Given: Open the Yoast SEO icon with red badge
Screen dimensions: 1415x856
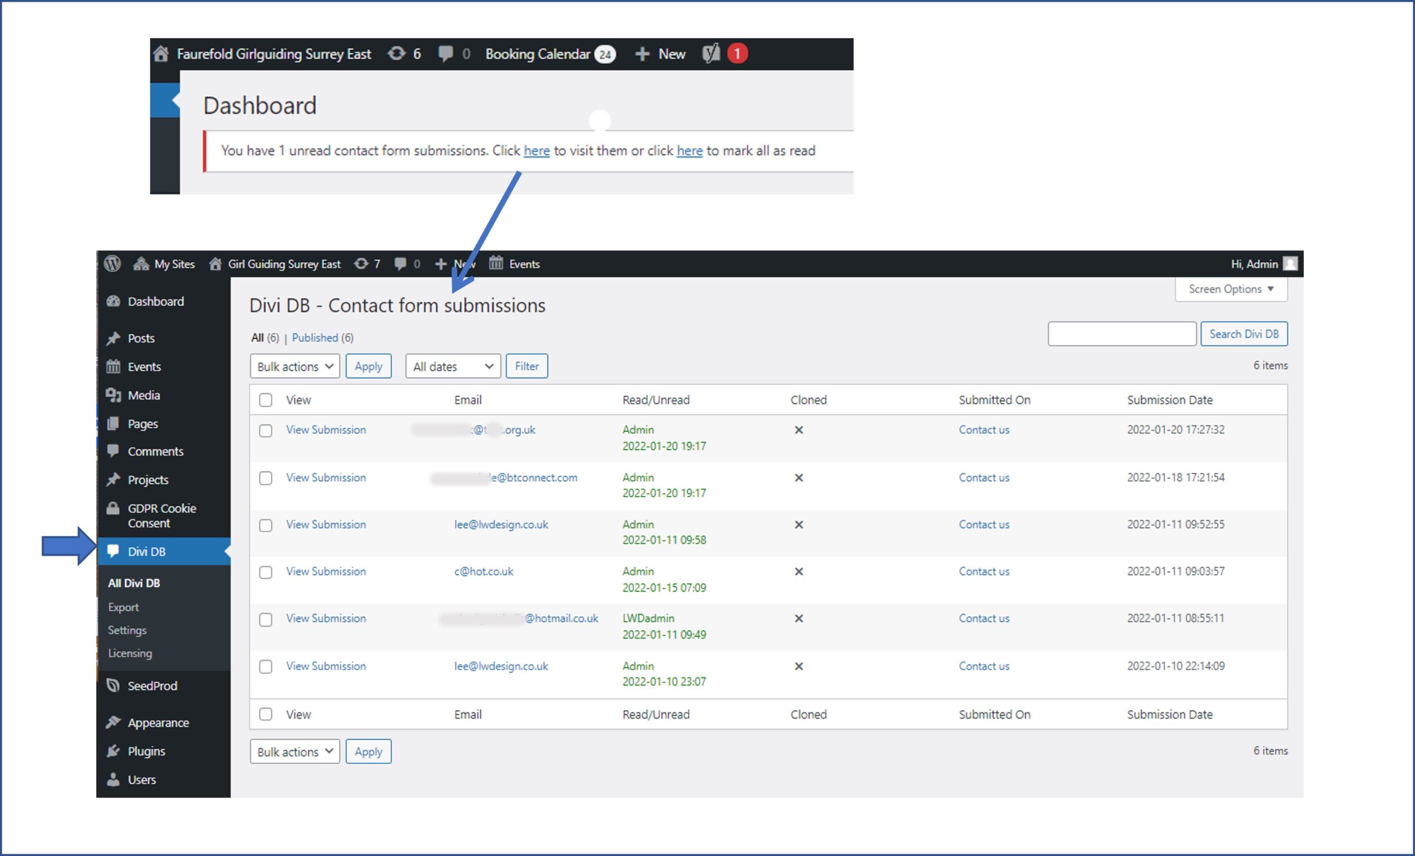Looking at the screenshot, I should point(711,54).
